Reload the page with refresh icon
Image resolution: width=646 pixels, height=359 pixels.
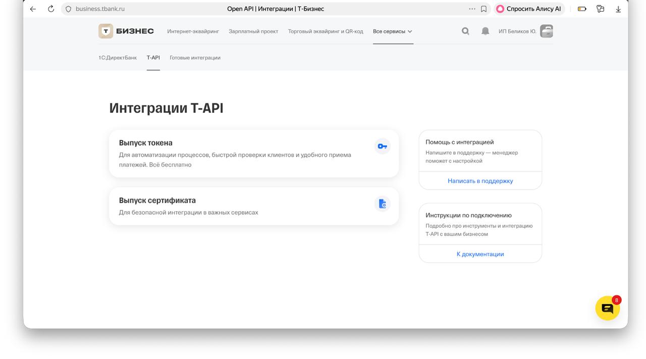click(51, 9)
